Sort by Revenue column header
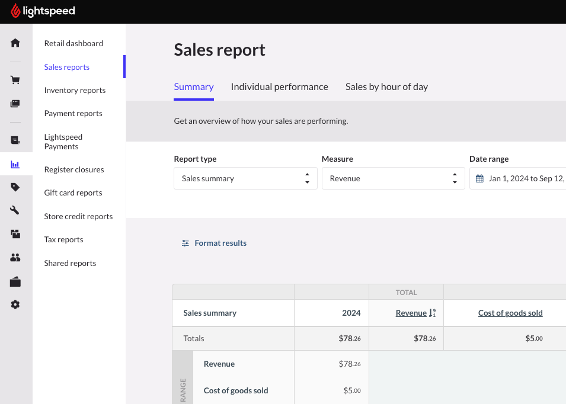Image resolution: width=566 pixels, height=404 pixels. click(x=411, y=313)
